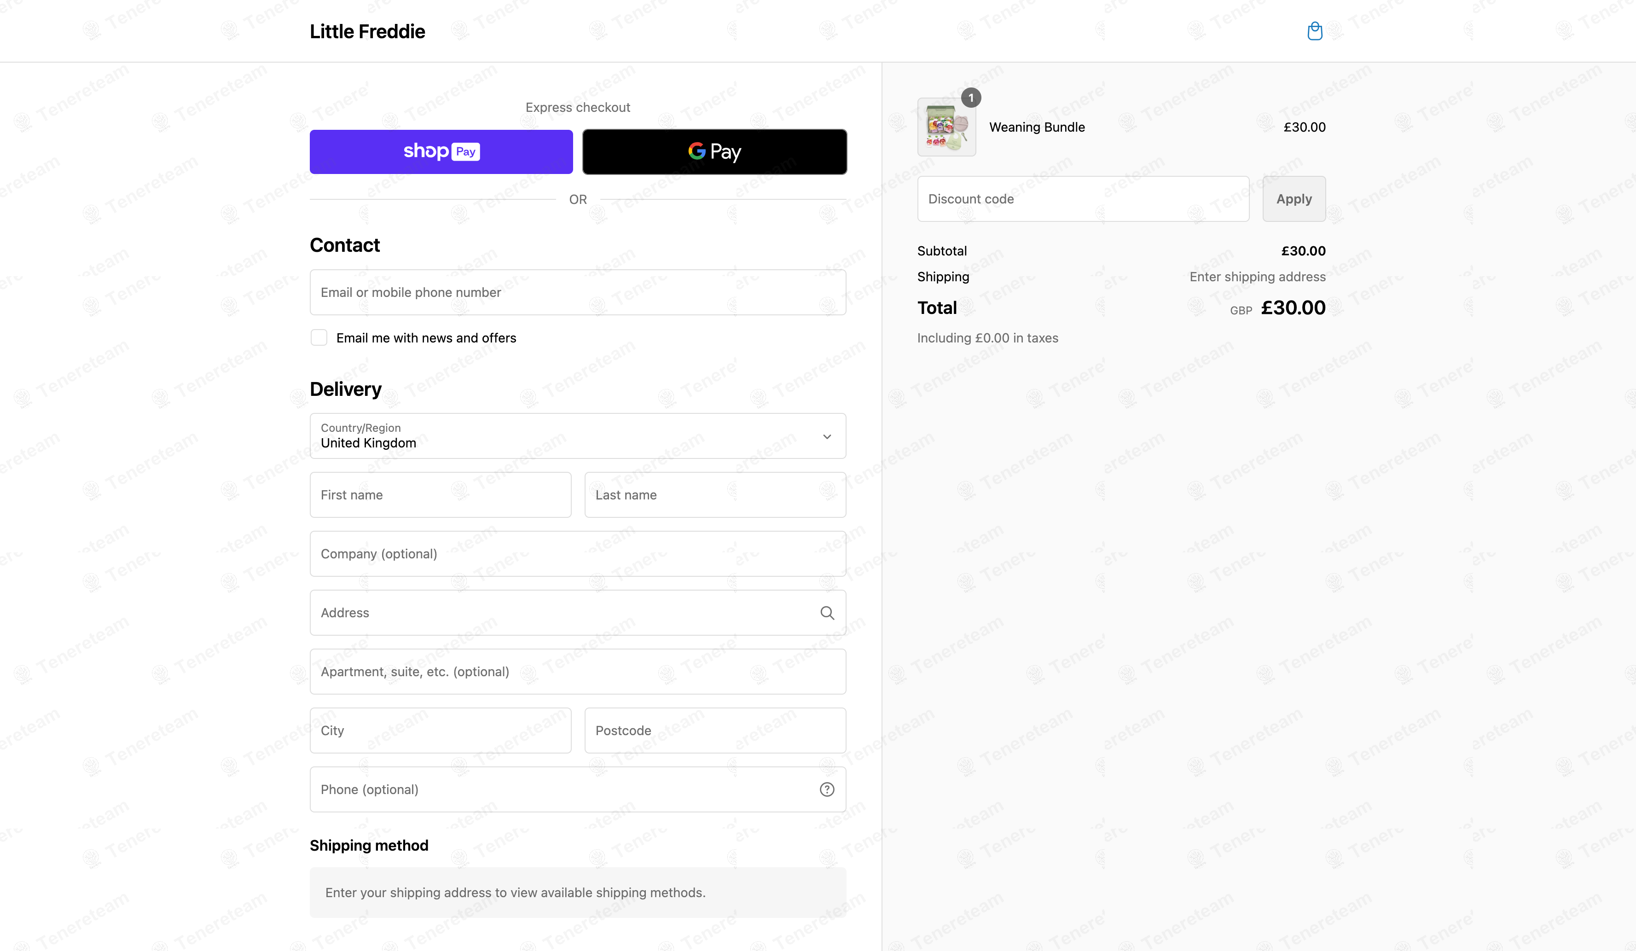The height and width of the screenshot is (951, 1636).
Task: Open the shopping bag cart icon
Action: click(x=1315, y=31)
